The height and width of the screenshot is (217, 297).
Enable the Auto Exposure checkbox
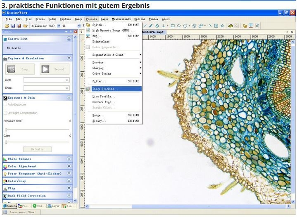(x=5, y=104)
